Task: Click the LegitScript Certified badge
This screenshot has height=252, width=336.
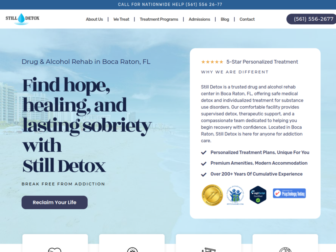Action: coord(258,195)
